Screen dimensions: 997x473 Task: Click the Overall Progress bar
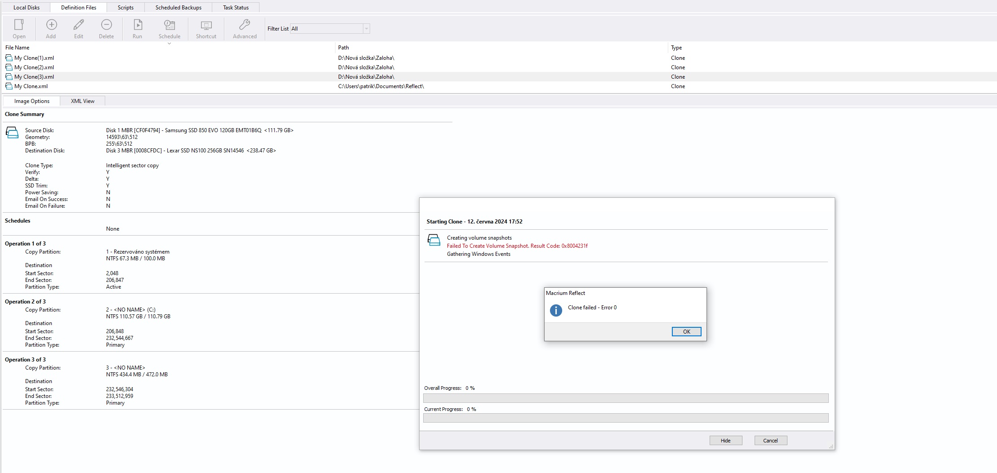[626, 398]
